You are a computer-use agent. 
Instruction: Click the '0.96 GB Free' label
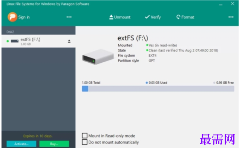225,83
